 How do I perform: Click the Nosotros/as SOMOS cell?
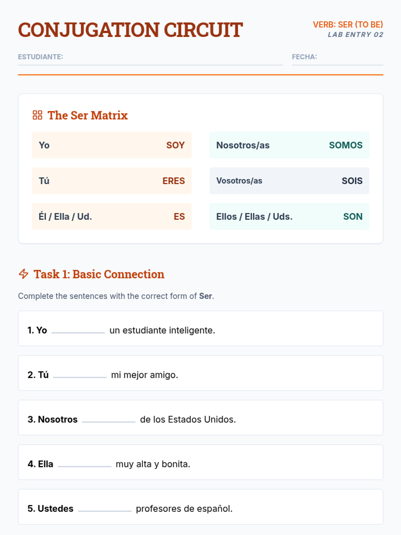289,145
